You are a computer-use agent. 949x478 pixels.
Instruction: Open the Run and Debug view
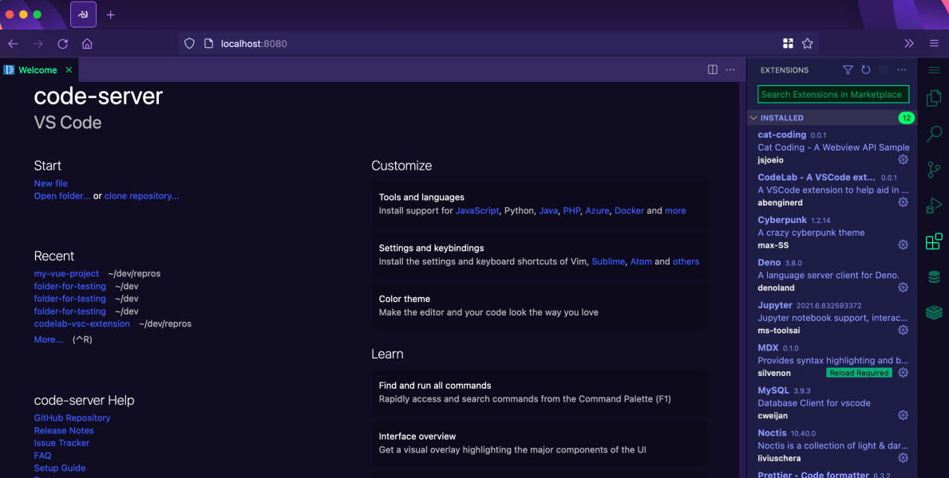click(x=933, y=206)
